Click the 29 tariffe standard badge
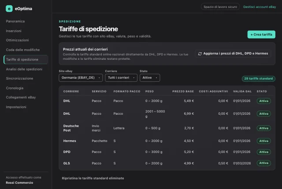 click(259, 79)
